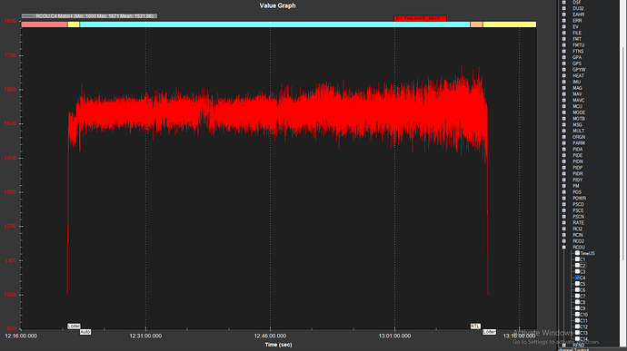Select the MULT tree item
This screenshot has height=351, width=627.
click(578, 131)
